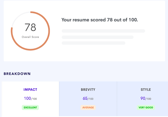The image size is (168, 117).
Task: Open the STYLE breakdown tab
Action: pos(142,99)
